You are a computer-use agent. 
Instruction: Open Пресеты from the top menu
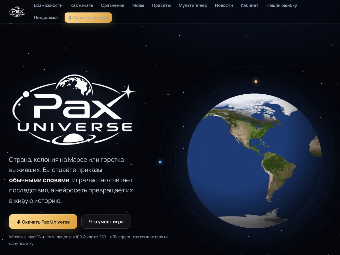click(161, 5)
